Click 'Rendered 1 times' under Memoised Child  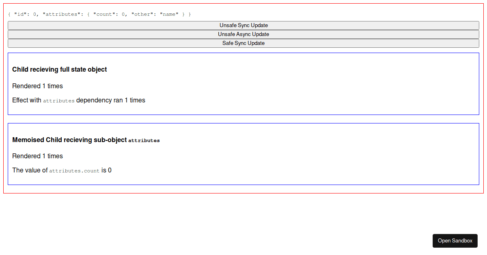click(37, 156)
